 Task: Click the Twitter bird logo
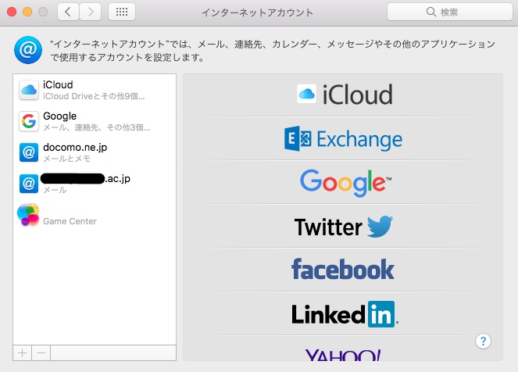tap(380, 226)
